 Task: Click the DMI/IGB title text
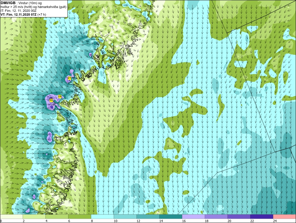[8, 3]
